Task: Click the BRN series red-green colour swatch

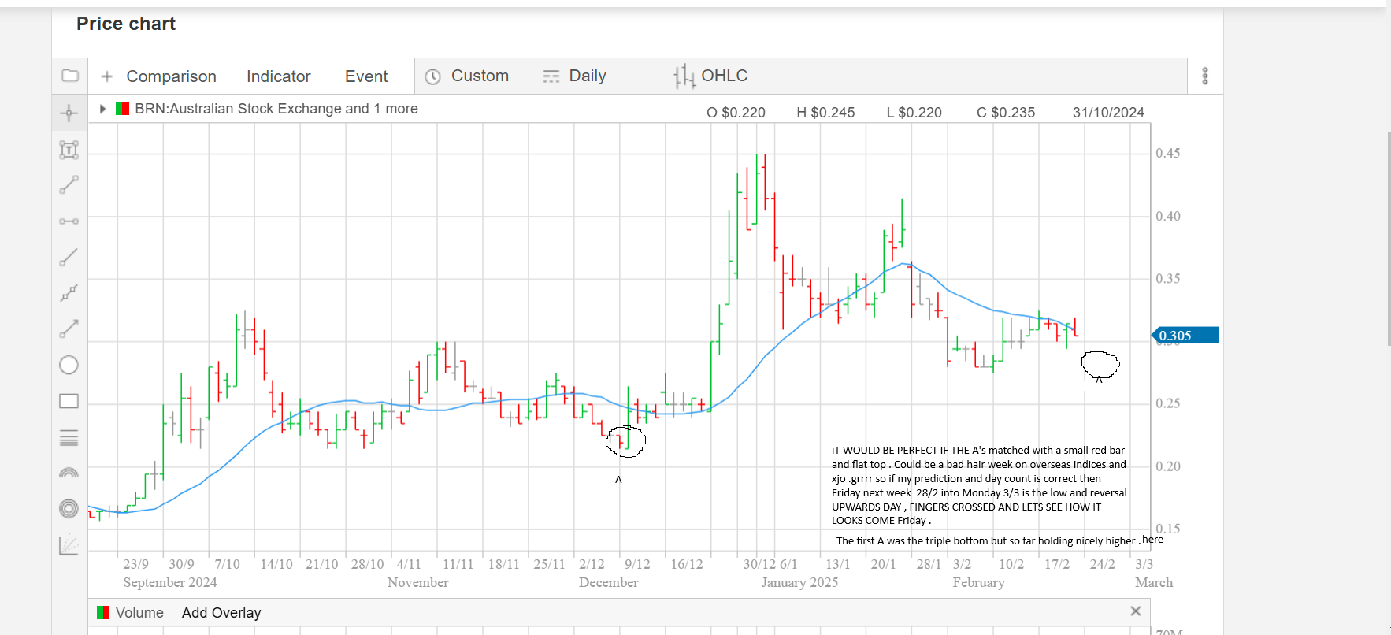Action: click(x=122, y=109)
